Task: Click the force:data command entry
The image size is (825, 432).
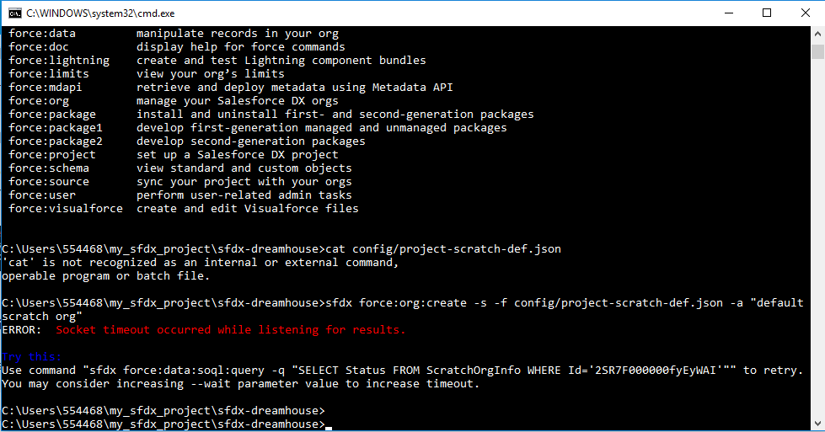Action: coord(42,34)
